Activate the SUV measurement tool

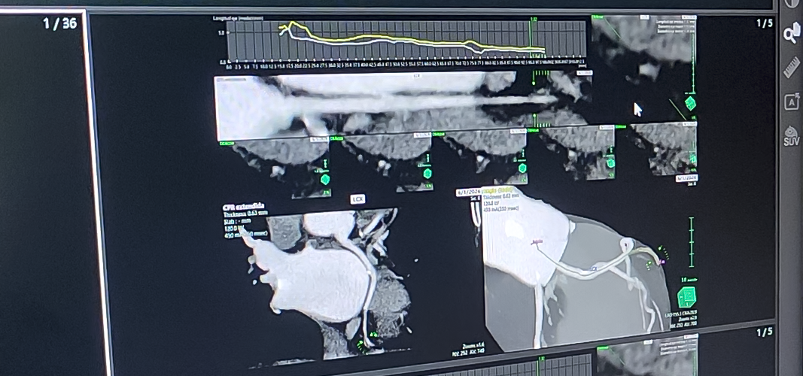(x=792, y=136)
